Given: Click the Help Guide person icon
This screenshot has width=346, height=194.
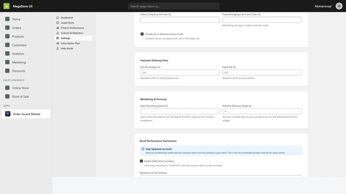Looking at the screenshot, I should [x=58, y=48].
